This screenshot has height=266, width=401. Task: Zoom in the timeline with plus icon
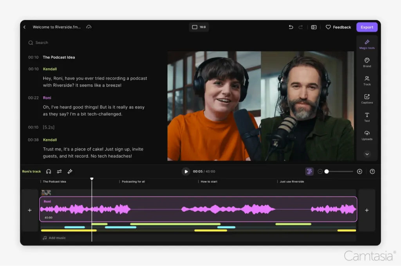359,171
